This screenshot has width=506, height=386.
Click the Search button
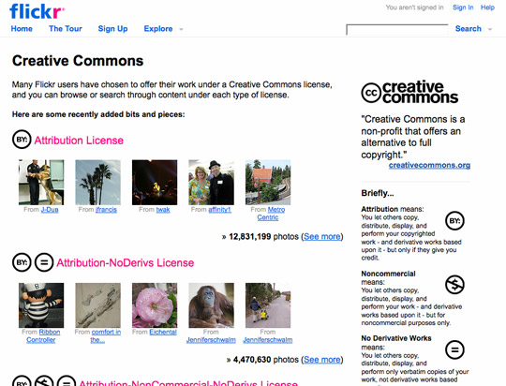tap(468, 29)
